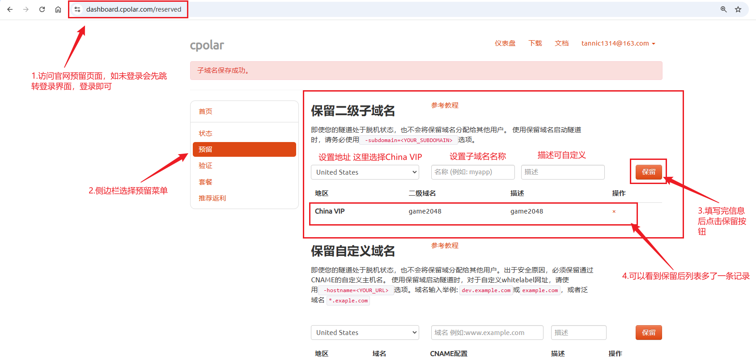Open the 下载 link in header

coord(535,43)
